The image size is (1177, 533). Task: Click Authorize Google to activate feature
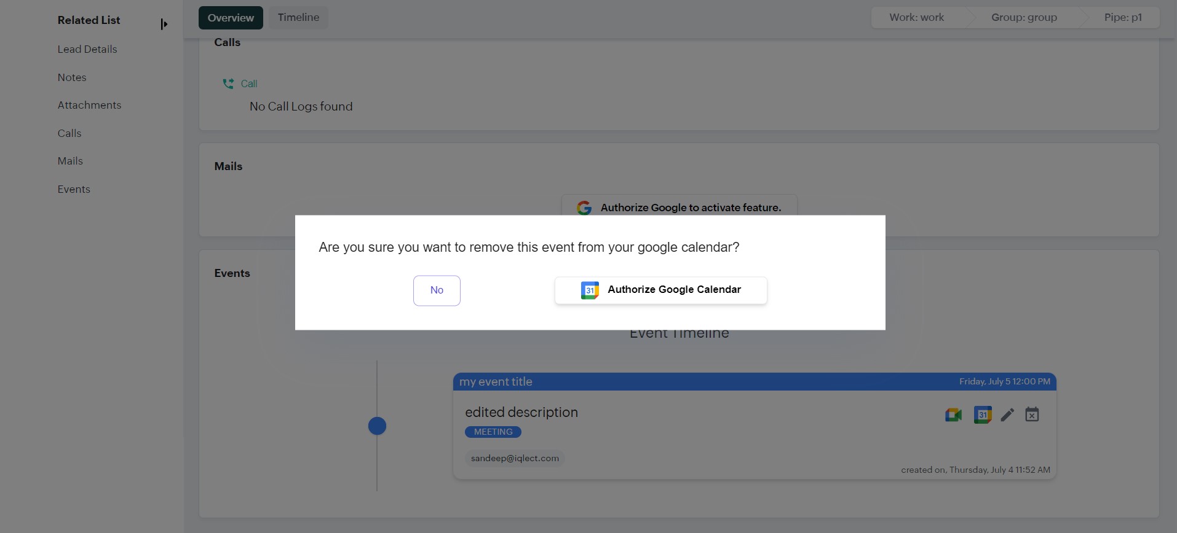point(680,205)
